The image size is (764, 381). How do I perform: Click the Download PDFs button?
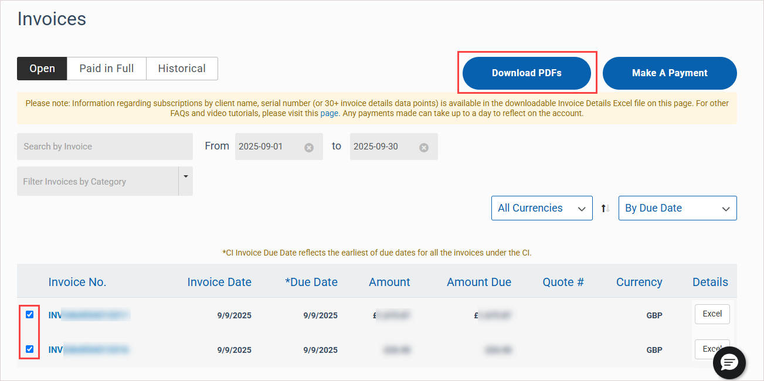click(x=527, y=73)
